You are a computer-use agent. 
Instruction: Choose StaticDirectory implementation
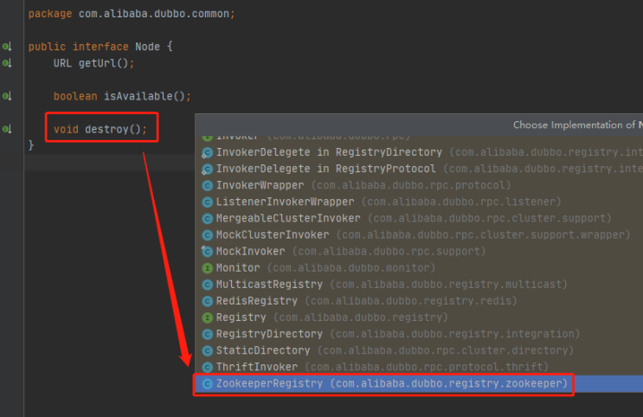[x=419, y=350]
